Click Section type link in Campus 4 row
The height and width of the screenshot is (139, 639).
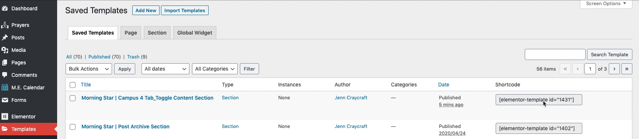230,97
